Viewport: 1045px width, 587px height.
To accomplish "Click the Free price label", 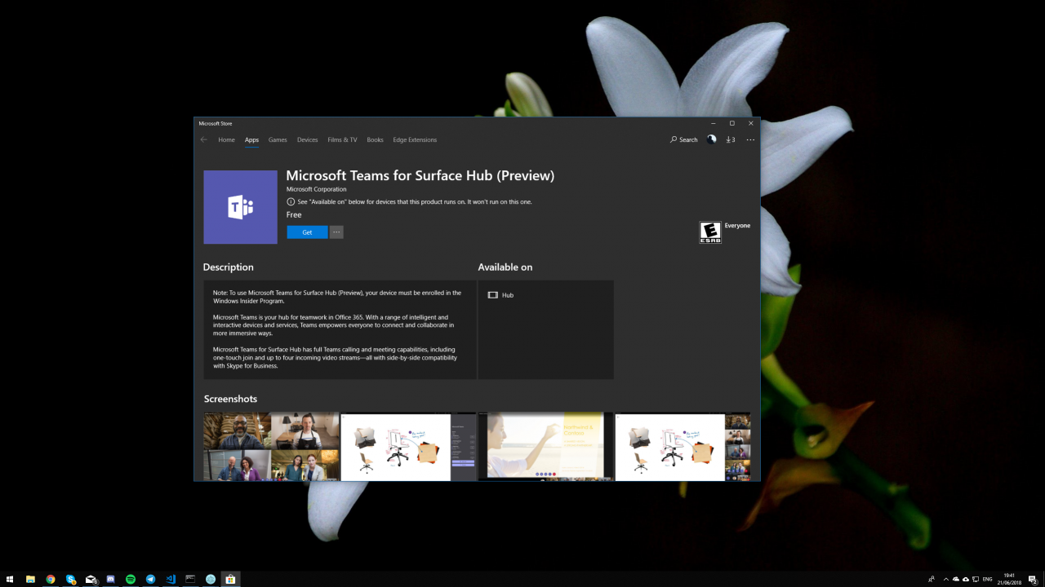I will pyautogui.click(x=294, y=215).
